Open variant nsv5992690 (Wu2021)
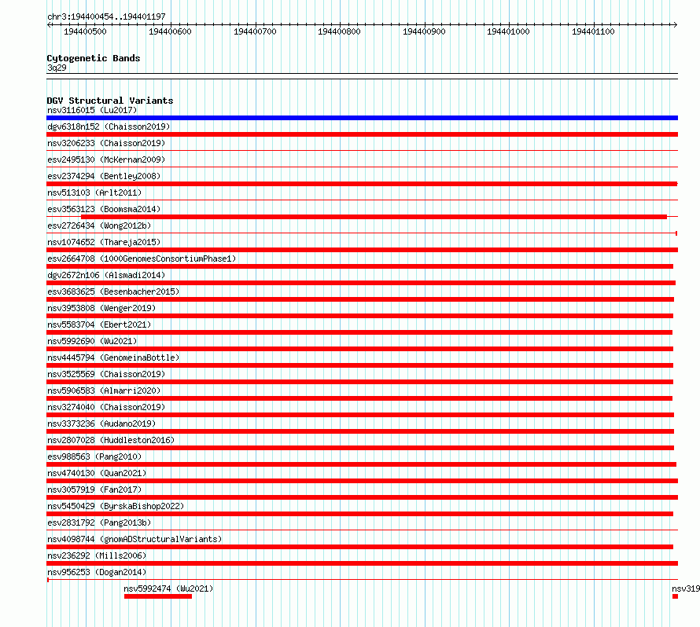 pos(92,341)
